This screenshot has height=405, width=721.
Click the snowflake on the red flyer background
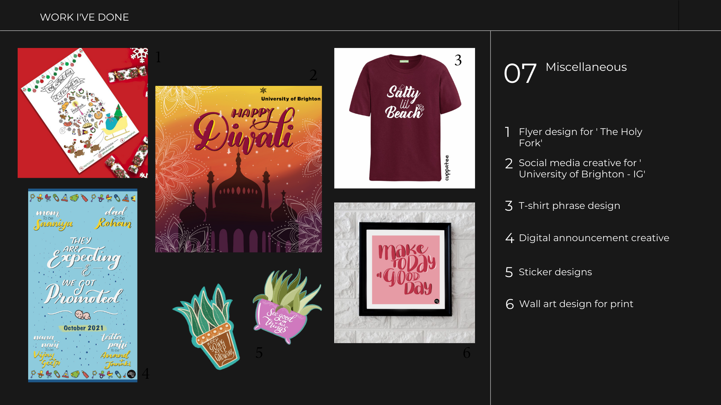(139, 55)
